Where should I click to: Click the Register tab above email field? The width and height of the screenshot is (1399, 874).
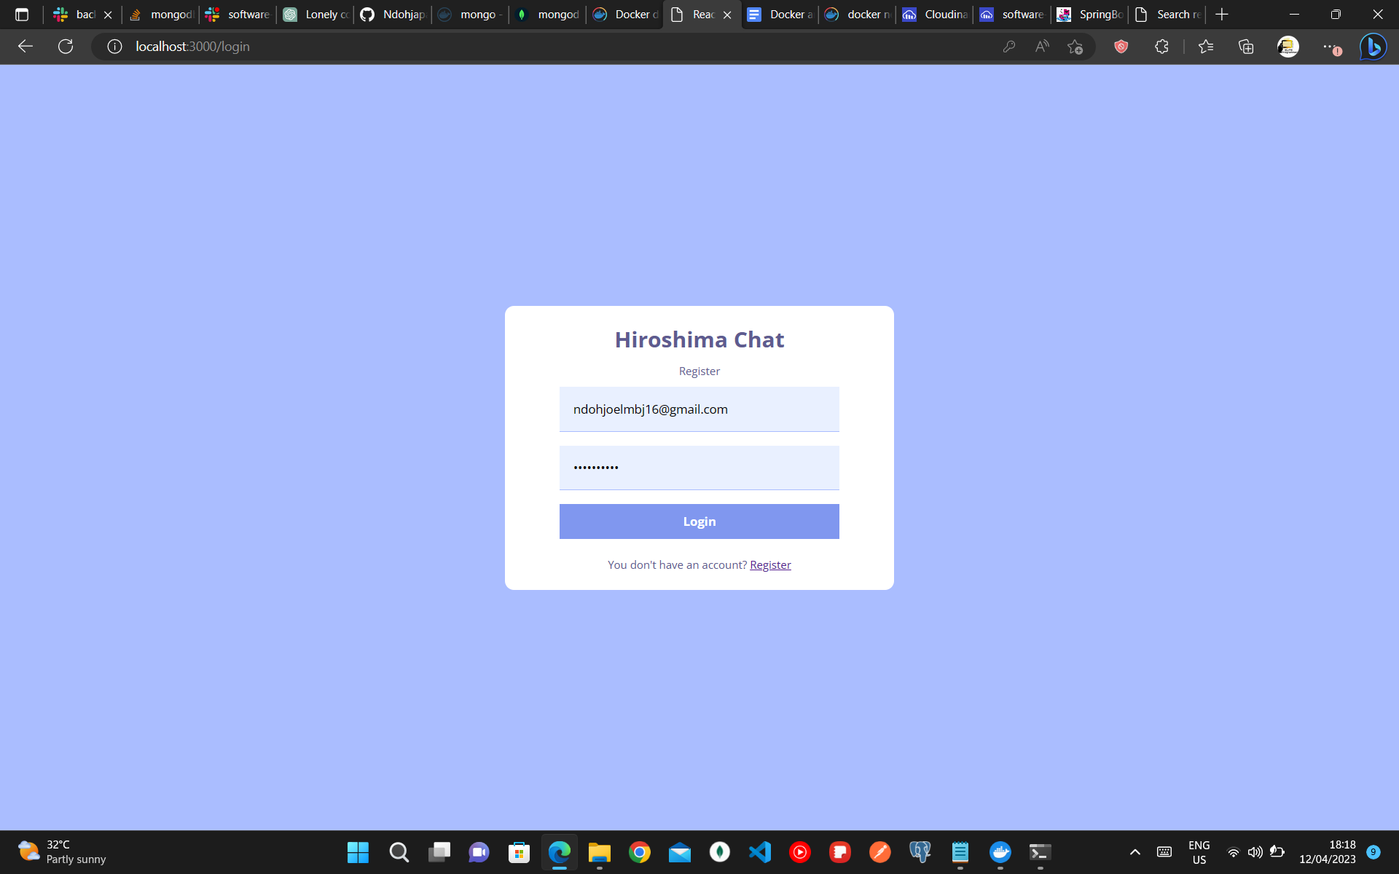699,371
